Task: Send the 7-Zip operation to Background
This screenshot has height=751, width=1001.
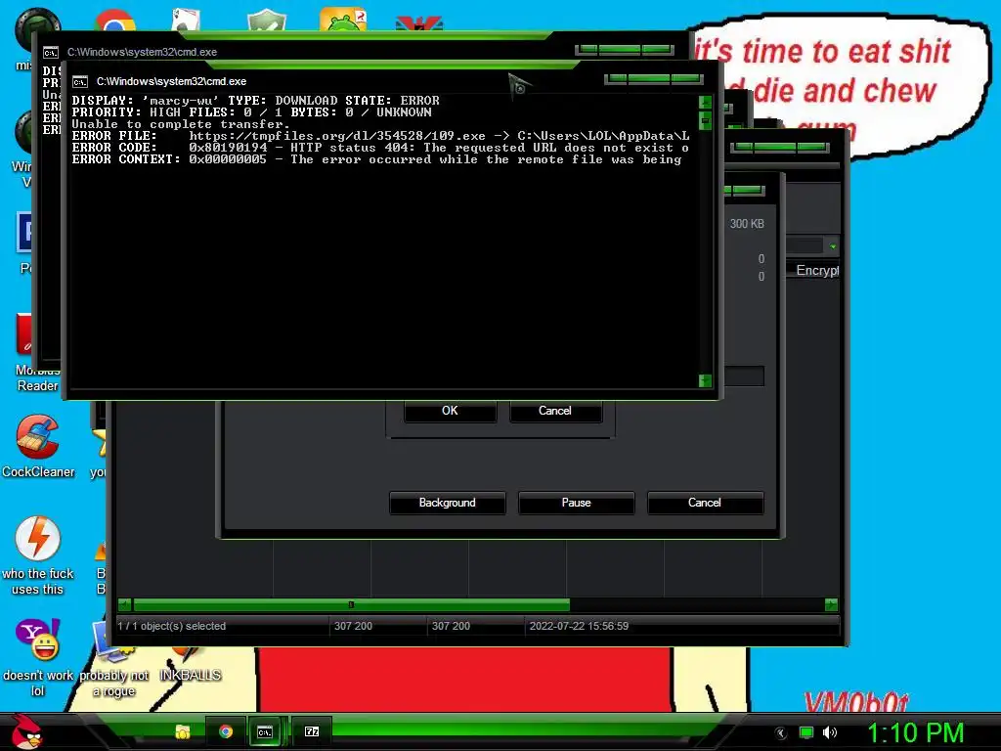Action: (x=447, y=503)
